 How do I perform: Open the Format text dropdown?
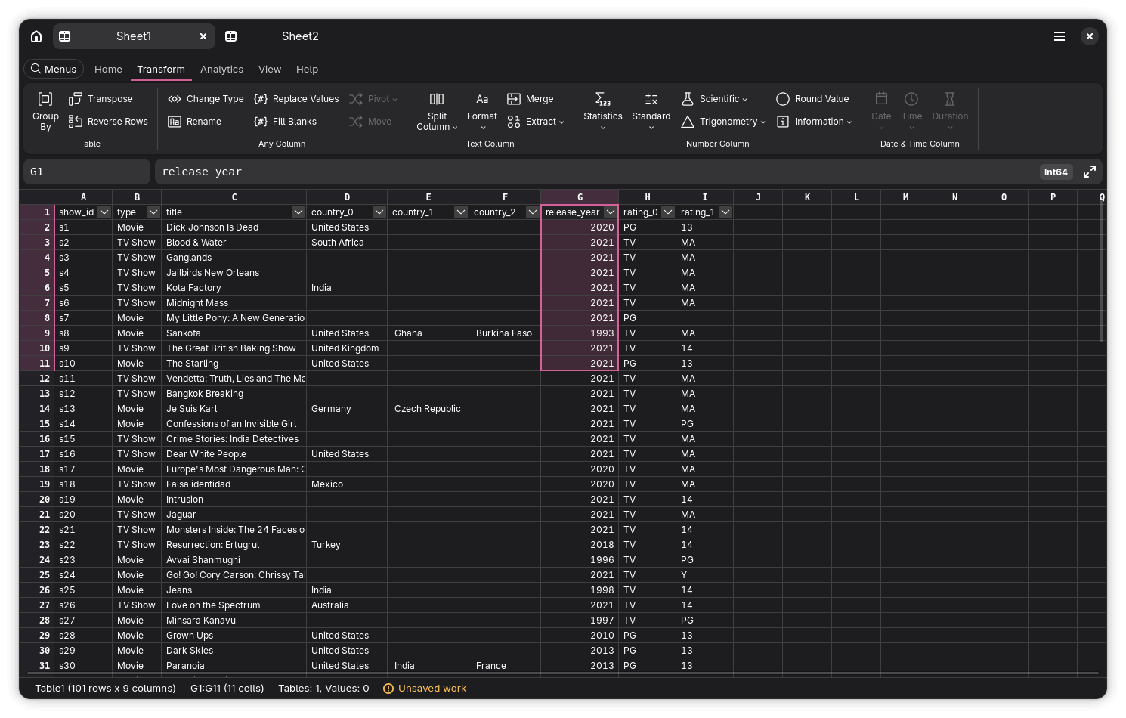click(482, 111)
